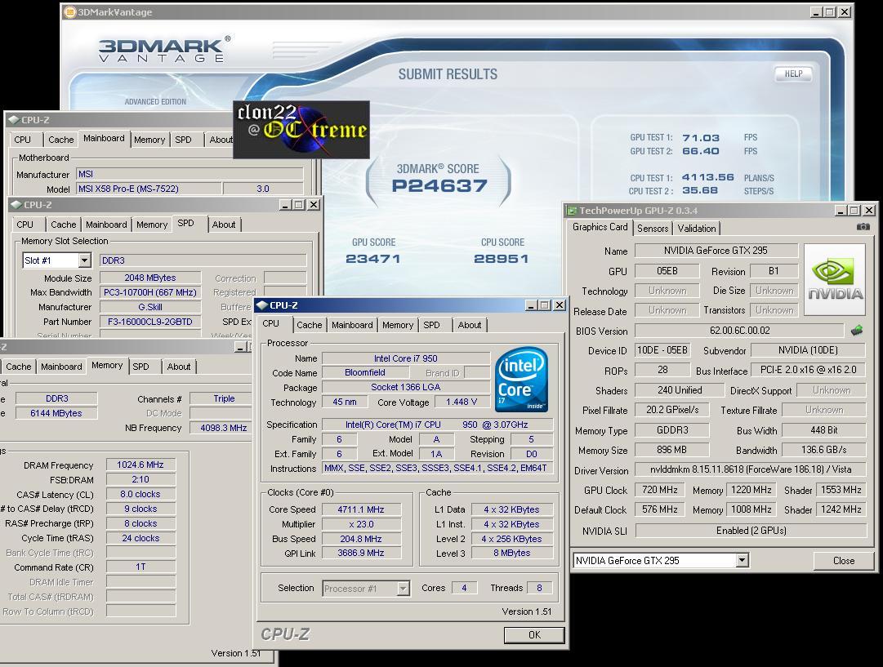Screen dimensions: 883x667
Task: Open the Memory tab in front CPU-Z window
Action: coord(398,325)
